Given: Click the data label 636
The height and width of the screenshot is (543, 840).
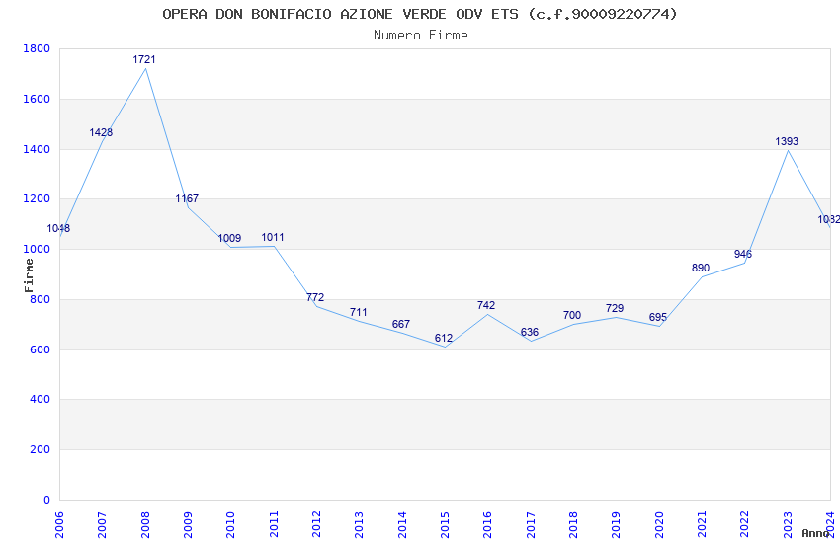Looking at the screenshot, I should point(530,332).
